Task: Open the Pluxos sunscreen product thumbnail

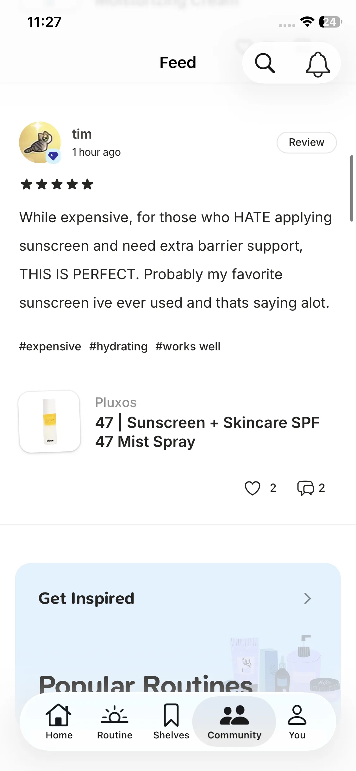Action: pos(50,421)
